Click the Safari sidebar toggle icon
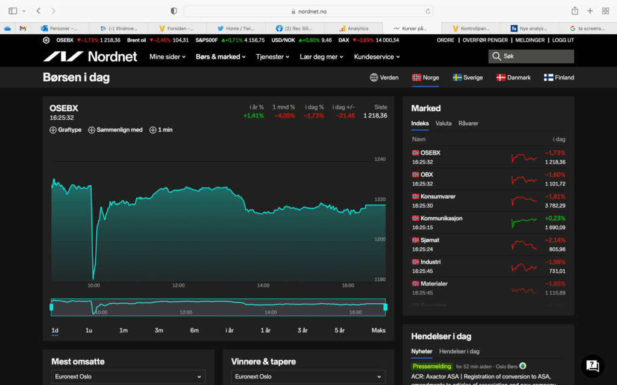Image resolution: width=617 pixels, height=385 pixels. click(13, 11)
